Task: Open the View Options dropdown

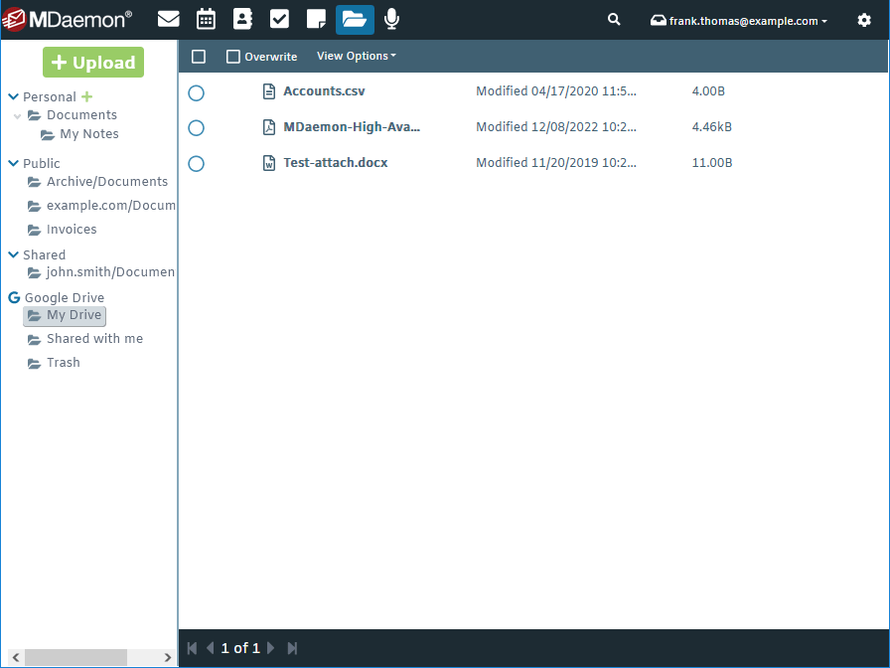Action: coord(356,56)
